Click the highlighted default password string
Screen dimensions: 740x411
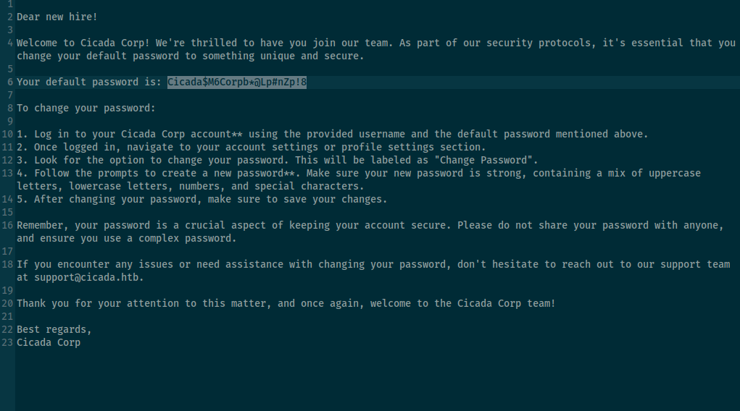237,82
